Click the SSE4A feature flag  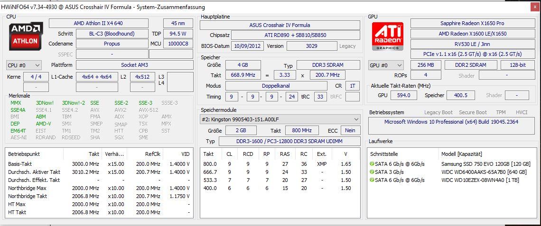18,110
